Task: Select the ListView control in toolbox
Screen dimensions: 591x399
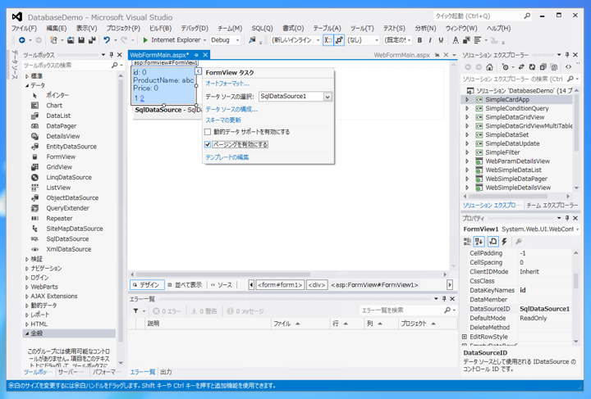Action: tap(58, 188)
